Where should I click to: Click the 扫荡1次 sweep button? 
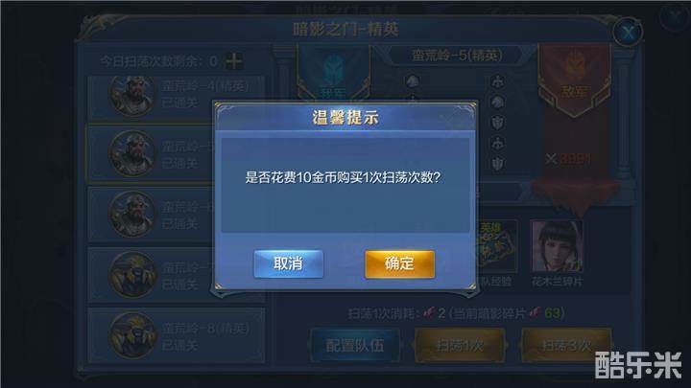point(459,345)
